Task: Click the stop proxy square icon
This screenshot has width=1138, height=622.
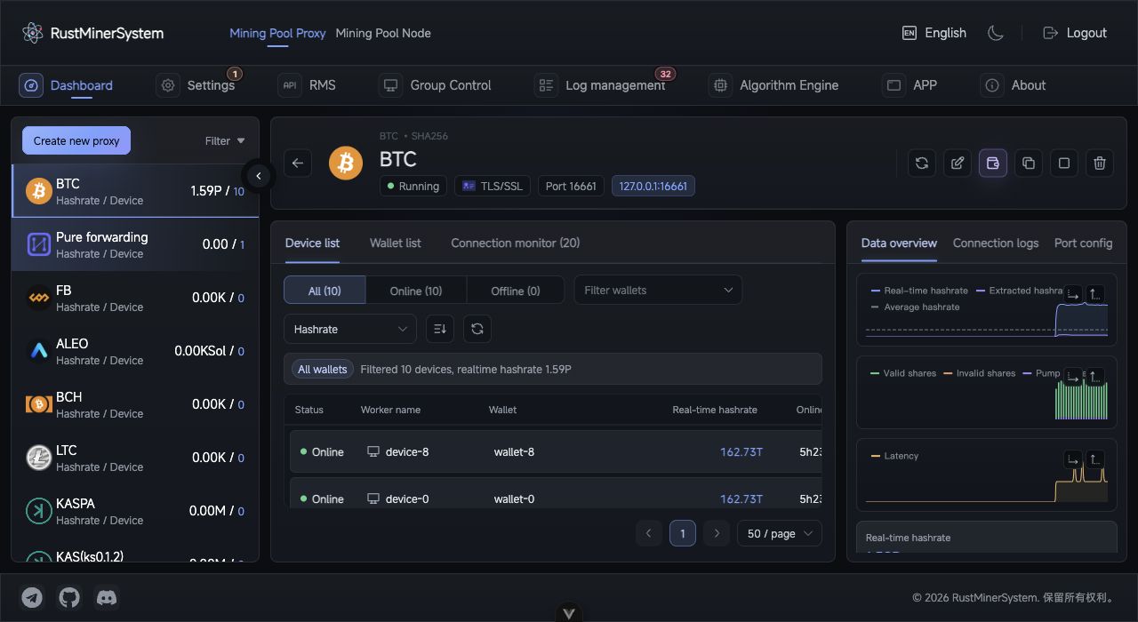Action: (x=1064, y=163)
